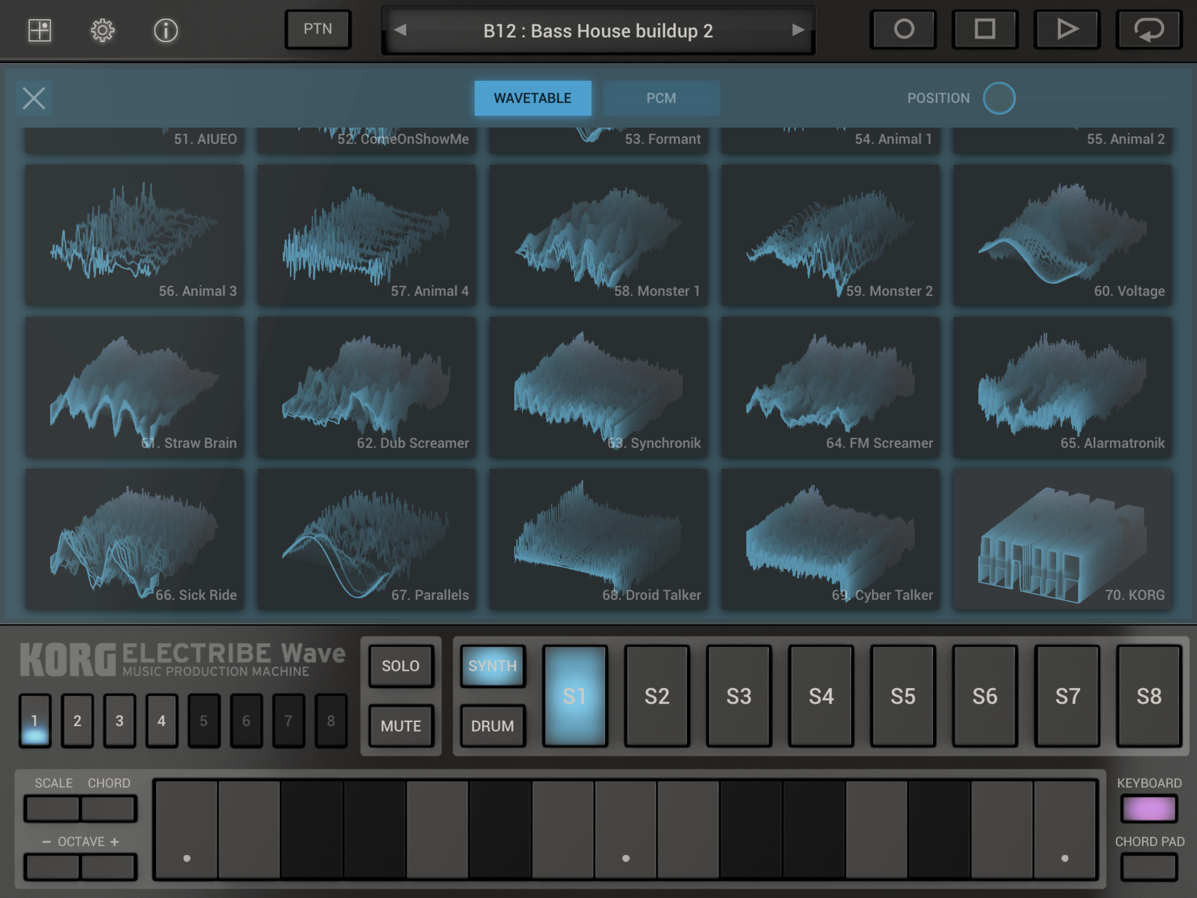1197x898 pixels.
Task: Toggle the MUTE button
Action: pyautogui.click(x=401, y=726)
